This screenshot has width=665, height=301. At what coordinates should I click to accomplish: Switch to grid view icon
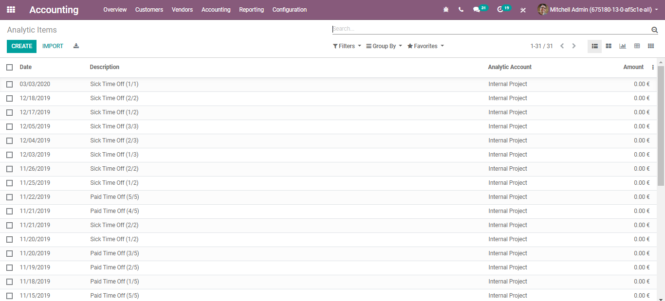point(651,46)
